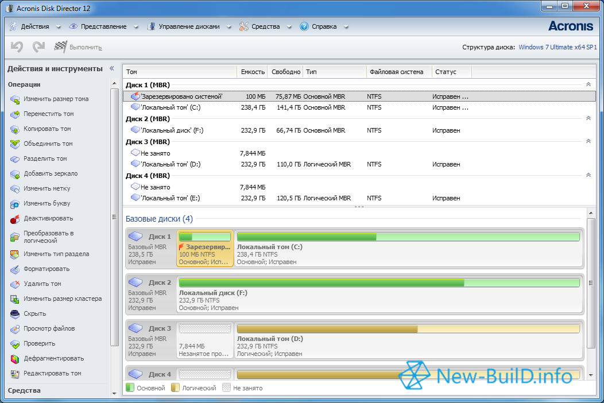Click the Resize volume icon (Изменить размер тома)

tap(15, 99)
